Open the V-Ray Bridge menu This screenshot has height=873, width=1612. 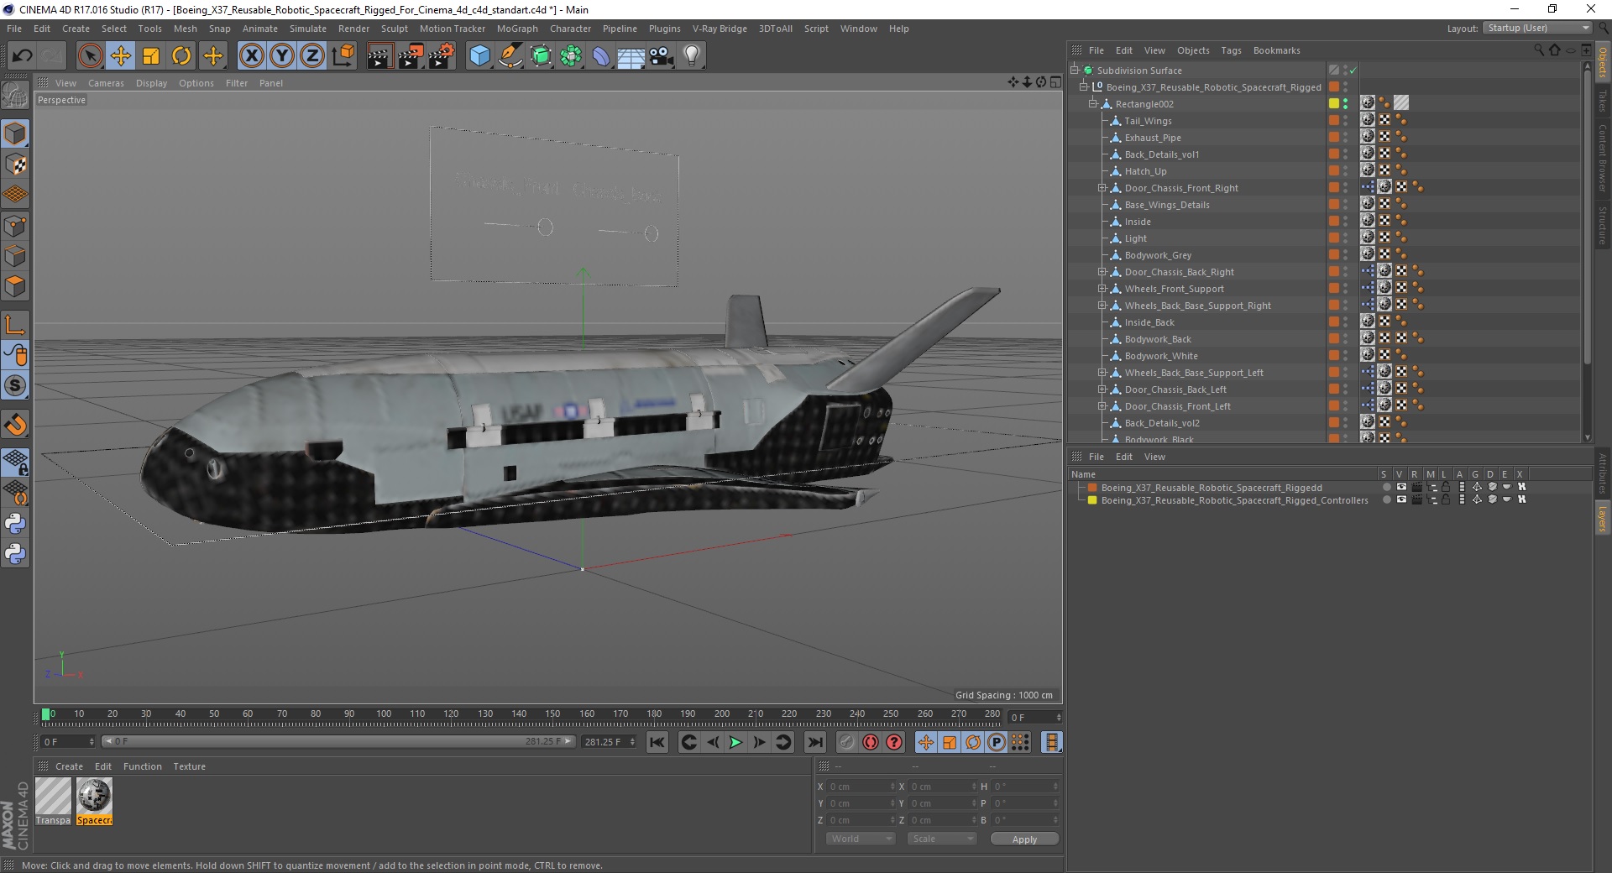coord(720,29)
